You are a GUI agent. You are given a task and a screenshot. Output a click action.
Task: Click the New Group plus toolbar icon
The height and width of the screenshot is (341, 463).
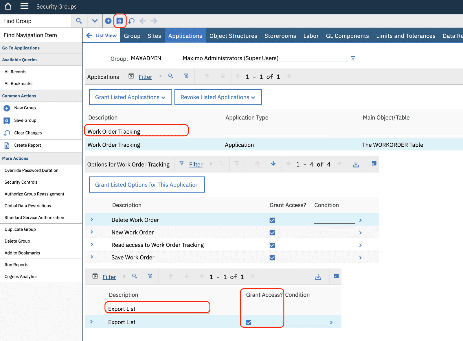tap(108, 21)
